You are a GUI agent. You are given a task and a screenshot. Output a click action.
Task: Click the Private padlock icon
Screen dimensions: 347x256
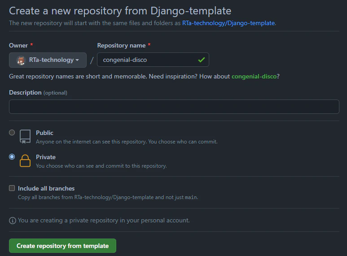coord(25,161)
